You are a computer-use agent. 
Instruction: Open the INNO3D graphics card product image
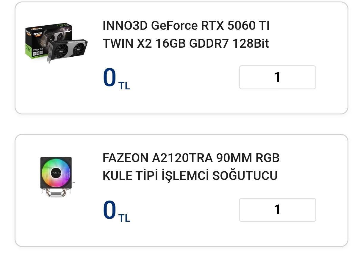(x=57, y=43)
